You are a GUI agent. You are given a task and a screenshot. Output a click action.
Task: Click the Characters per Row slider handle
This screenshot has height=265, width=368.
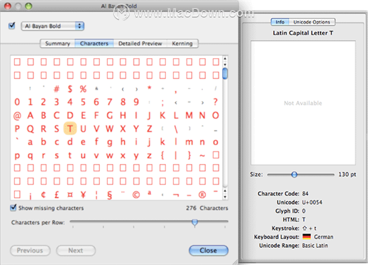point(195,222)
